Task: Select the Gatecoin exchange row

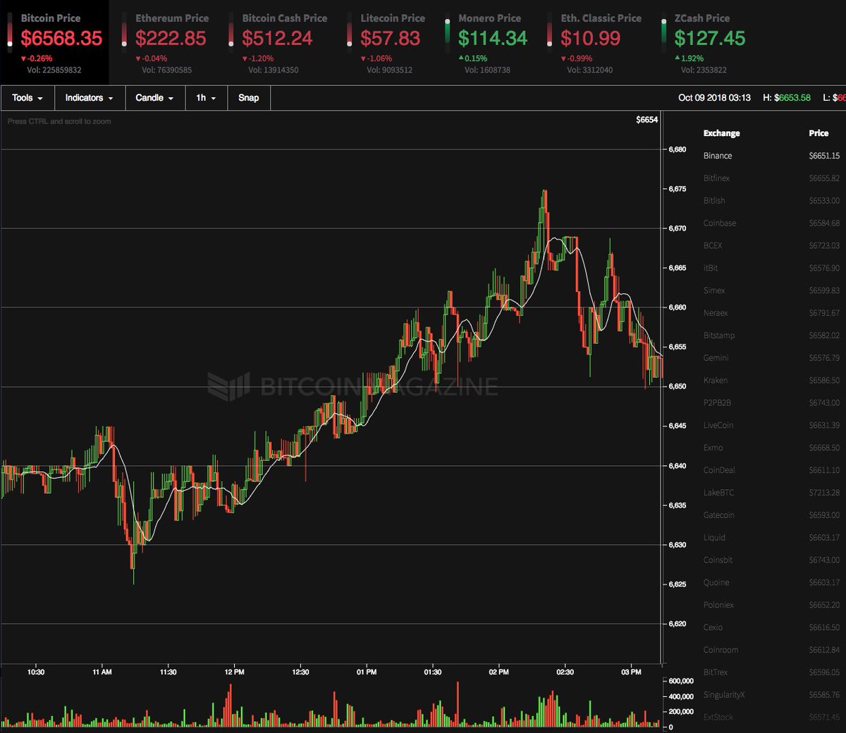Action: pos(772,515)
